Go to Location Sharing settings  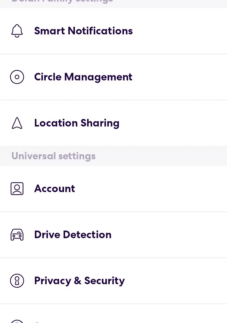113,123
